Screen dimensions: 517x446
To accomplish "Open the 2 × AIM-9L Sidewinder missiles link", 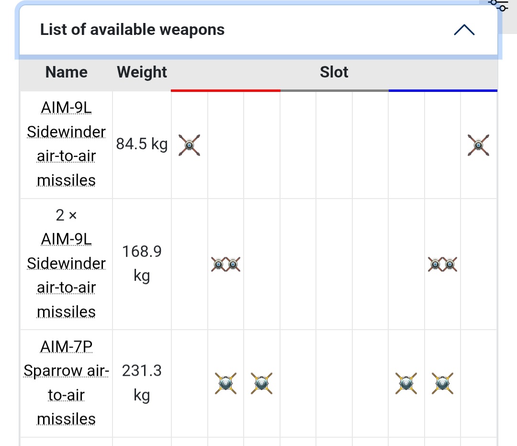I will coord(66,276).
